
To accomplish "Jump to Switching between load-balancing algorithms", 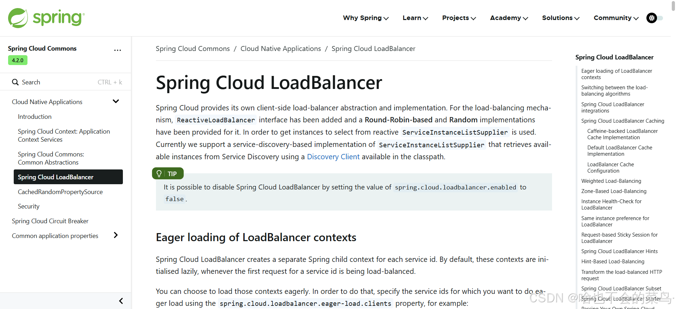I will pos(614,91).
